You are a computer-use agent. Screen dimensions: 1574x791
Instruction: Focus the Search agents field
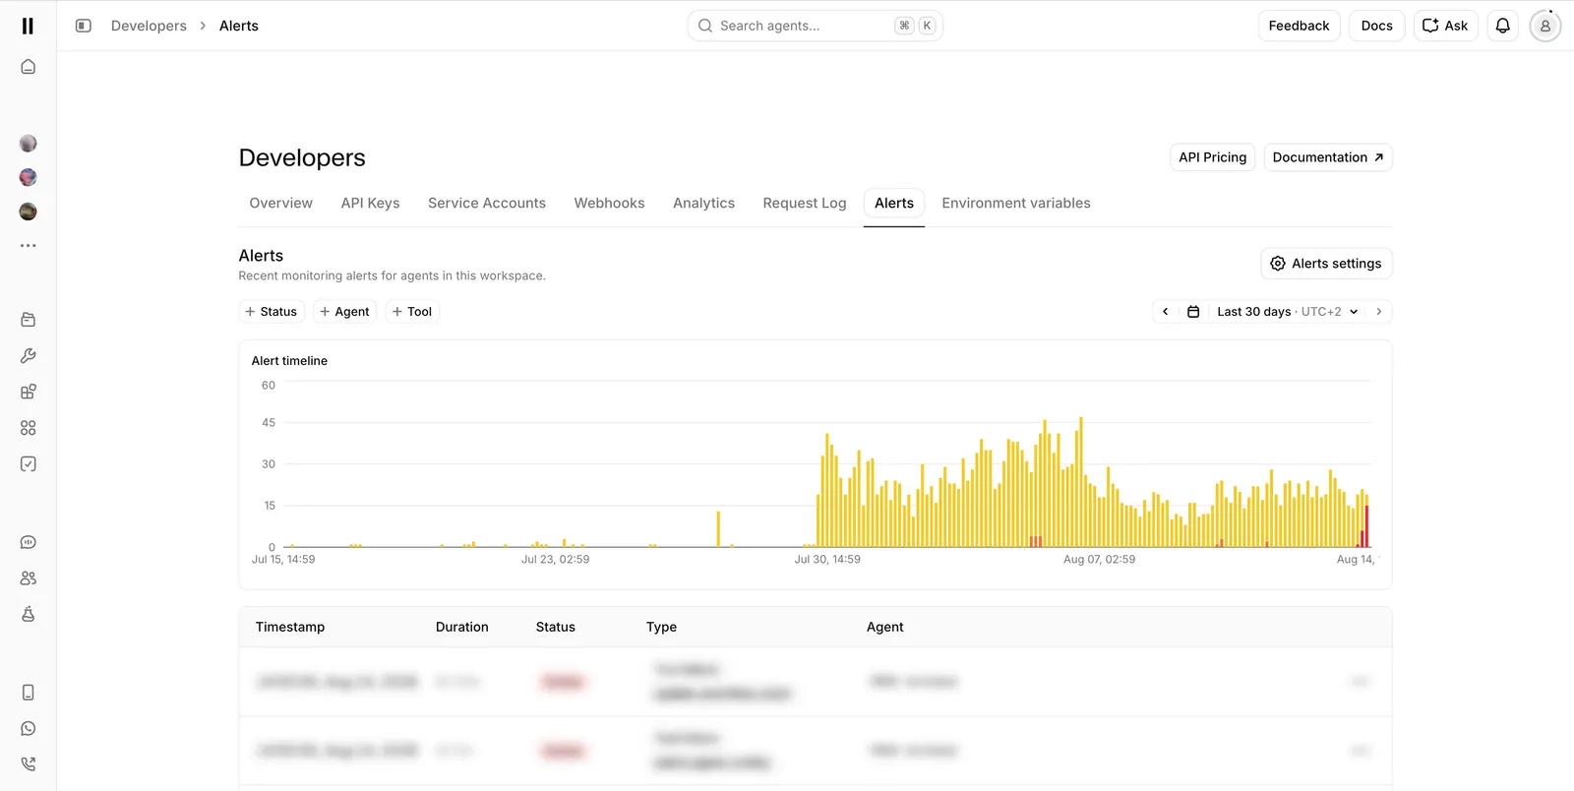coord(816,26)
